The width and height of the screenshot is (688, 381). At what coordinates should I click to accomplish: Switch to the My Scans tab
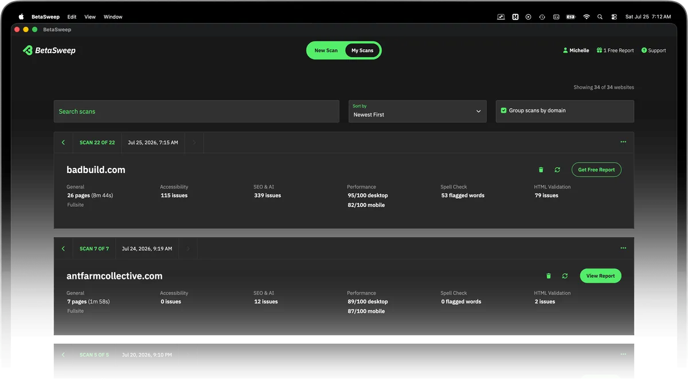[362, 50]
